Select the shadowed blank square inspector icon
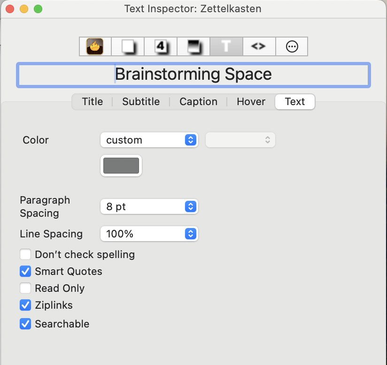Image resolution: width=387 pixels, height=365 pixels. [x=128, y=46]
